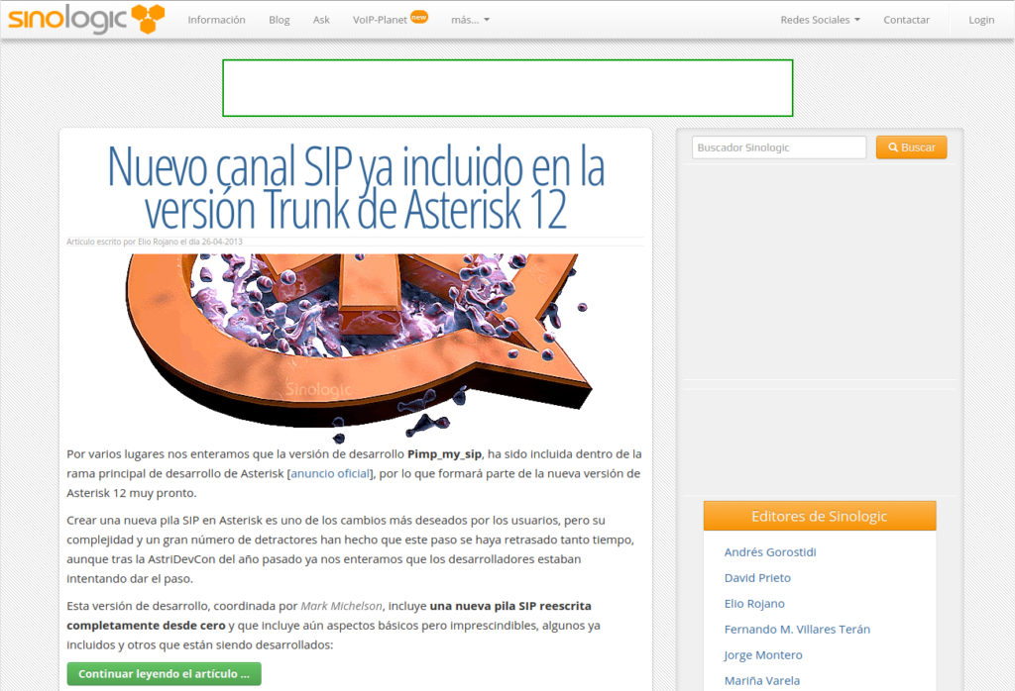Click the orange Asterisk article image

pyautogui.click(x=356, y=342)
